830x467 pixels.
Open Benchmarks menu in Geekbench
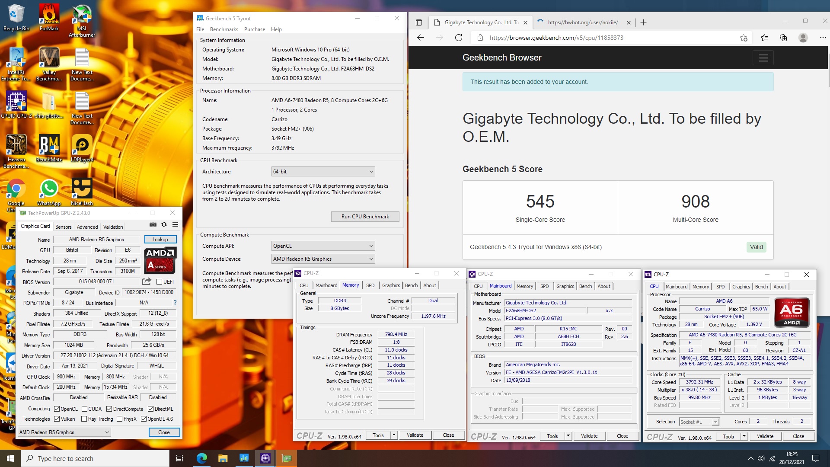(224, 29)
